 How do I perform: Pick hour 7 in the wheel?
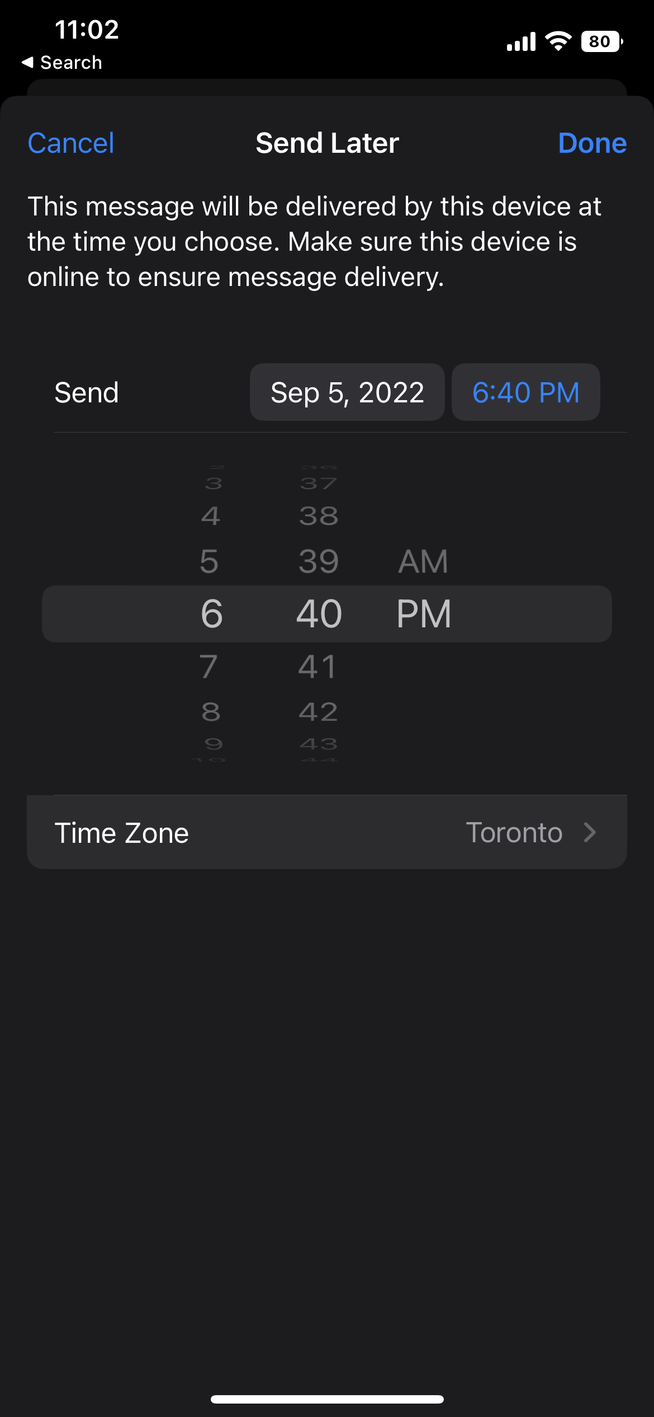click(x=209, y=667)
